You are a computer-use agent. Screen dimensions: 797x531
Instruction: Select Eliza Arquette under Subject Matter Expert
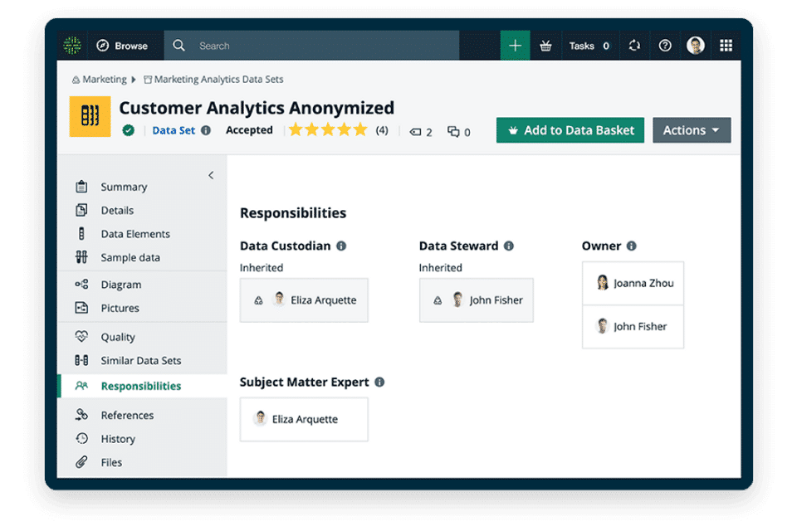(x=304, y=419)
